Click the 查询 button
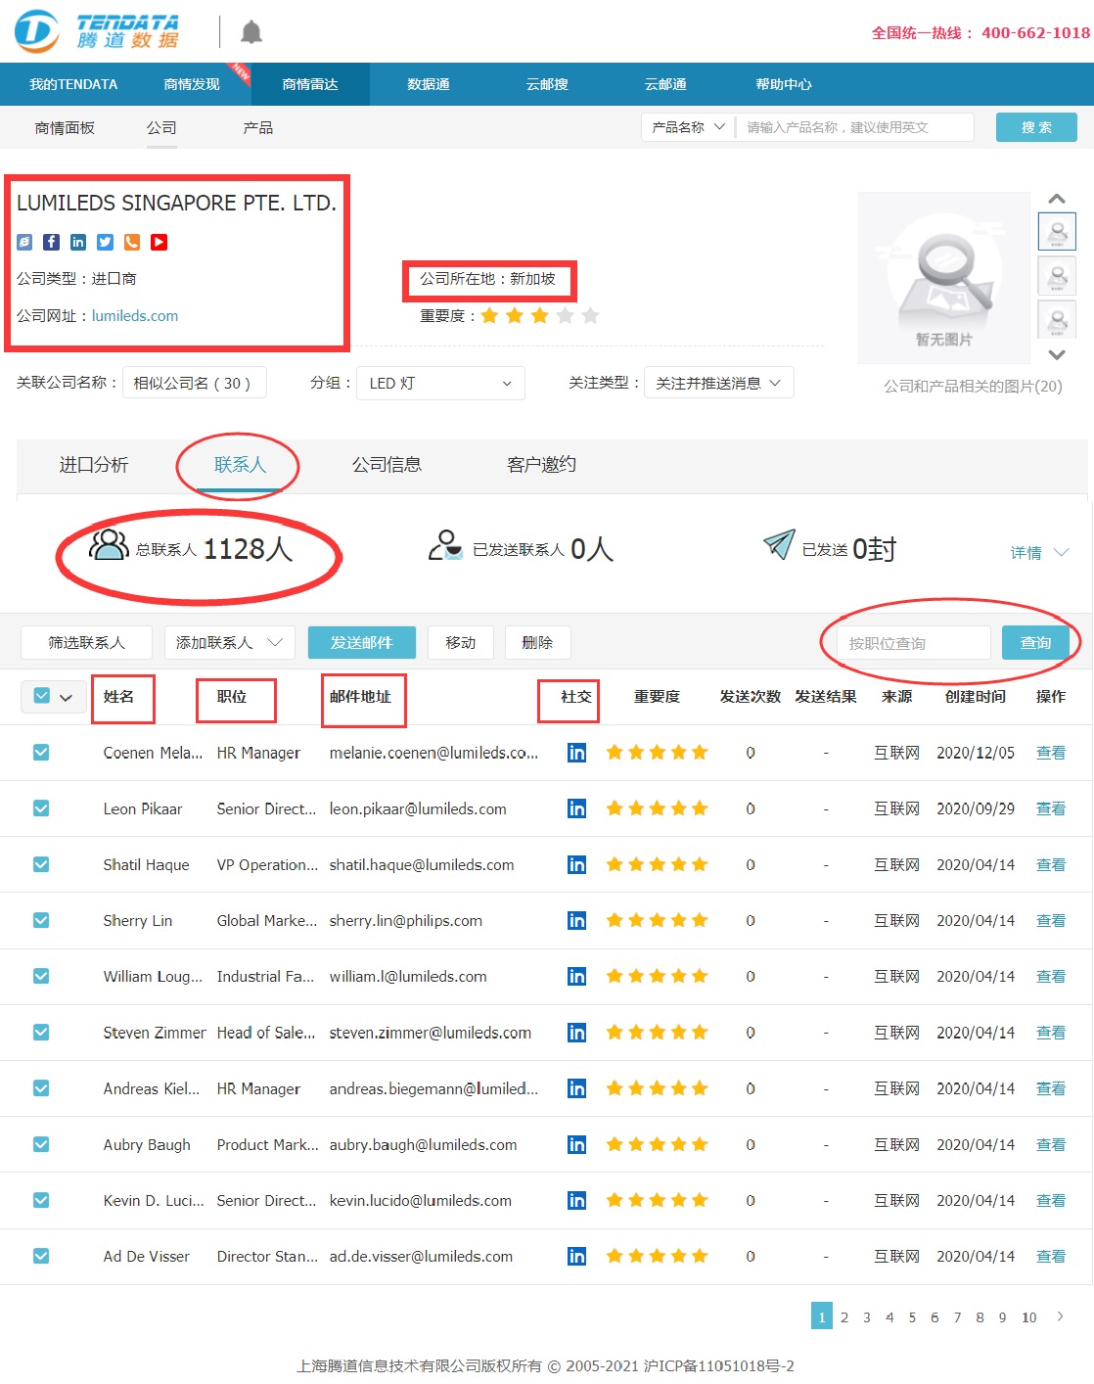This screenshot has width=1094, height=1384. (x=1036, y=642)
